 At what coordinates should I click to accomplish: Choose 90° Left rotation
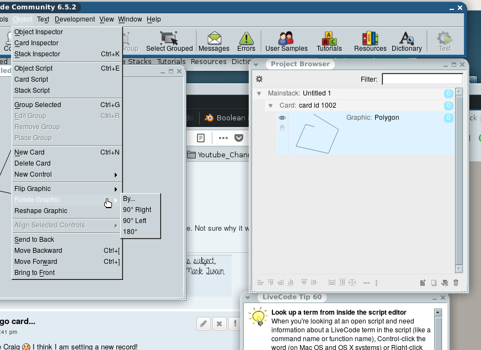[141, 221]
